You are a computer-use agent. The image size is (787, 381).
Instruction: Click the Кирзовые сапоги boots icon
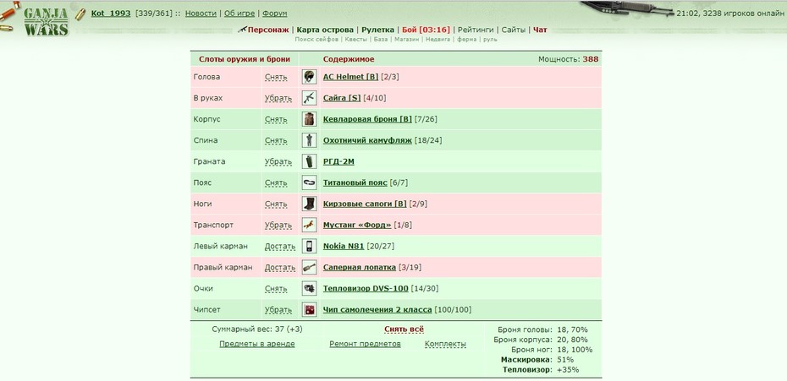309,204
